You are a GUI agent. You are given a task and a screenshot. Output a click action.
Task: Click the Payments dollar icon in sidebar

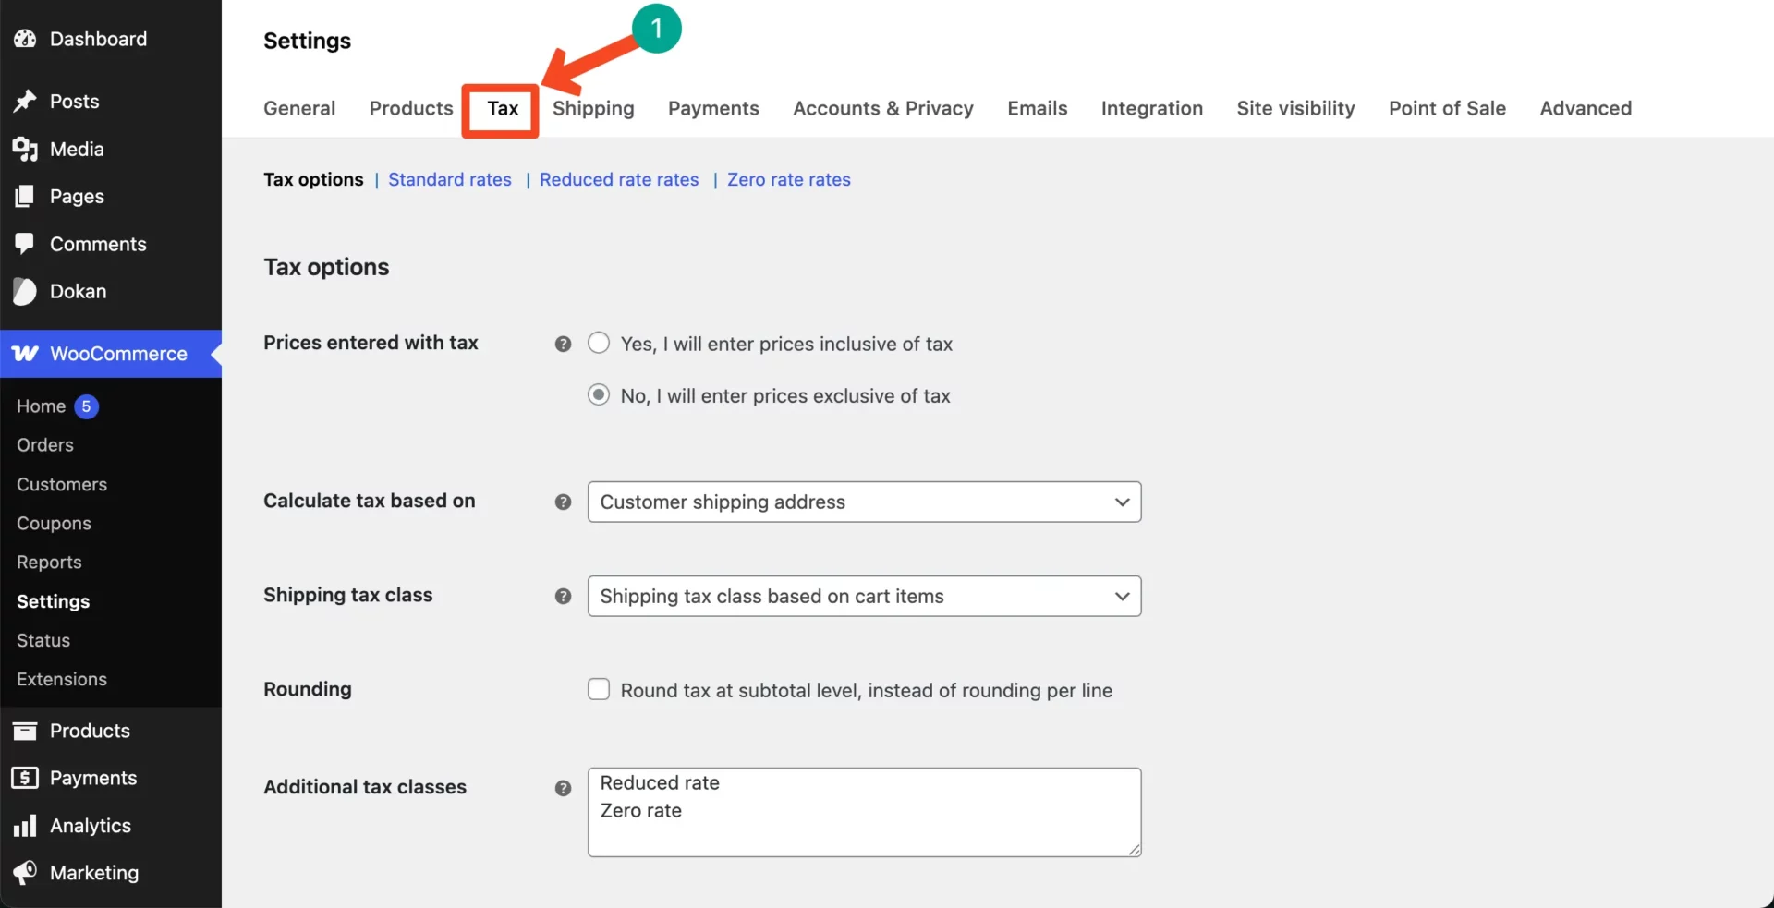pyautogui.click(x=25, y=778)
